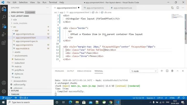Change encoding via UTF-8 indicator

(x=160, y=98)
